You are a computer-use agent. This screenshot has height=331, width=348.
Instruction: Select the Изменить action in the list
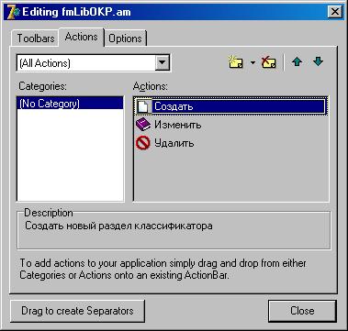(177, 125)
